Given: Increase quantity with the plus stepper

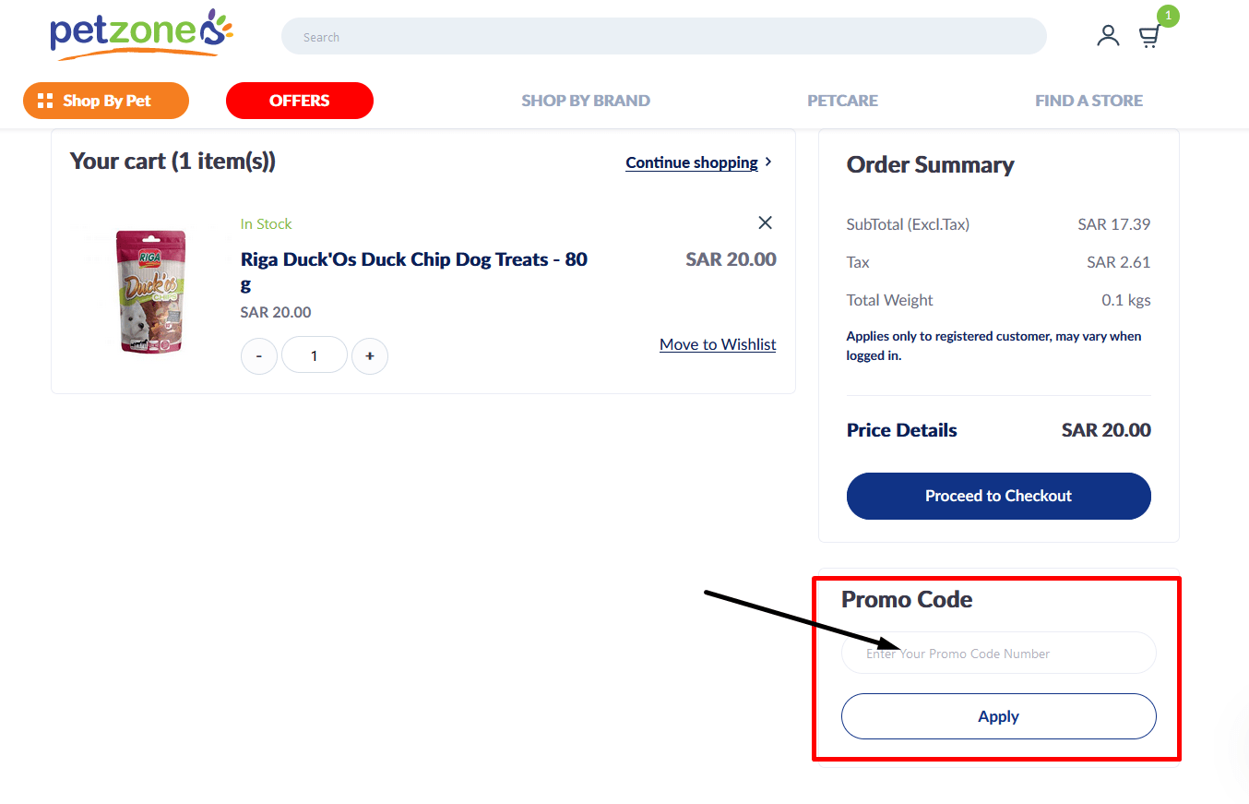Looking at the screenshot, I should tap(370, 355).
